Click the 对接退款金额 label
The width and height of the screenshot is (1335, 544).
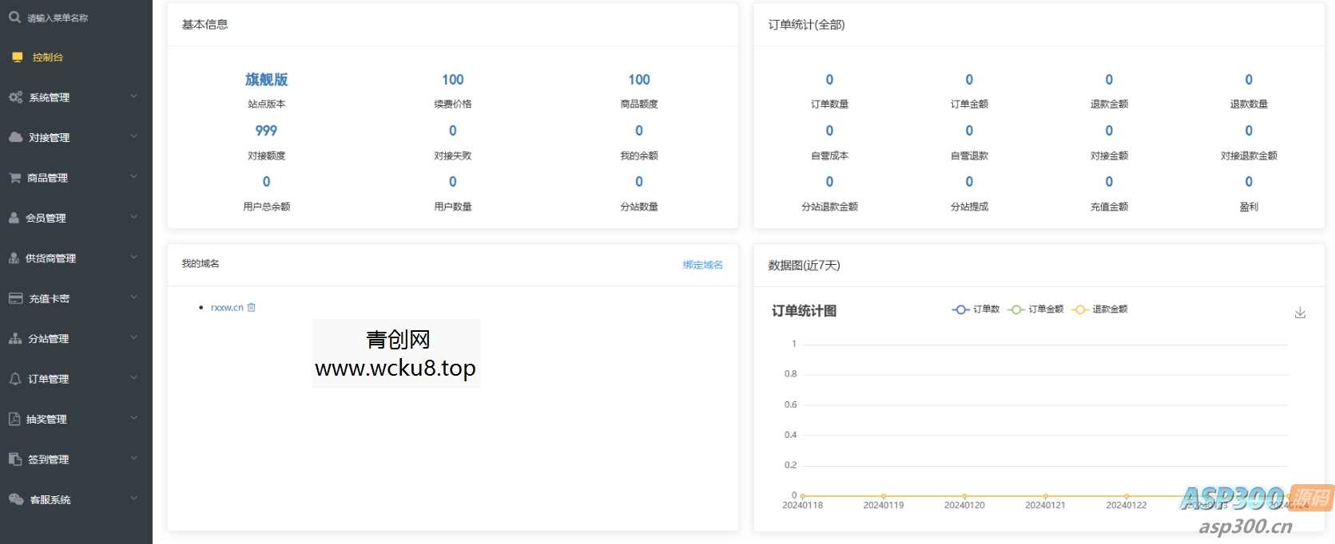click(x=1249, y=156)
